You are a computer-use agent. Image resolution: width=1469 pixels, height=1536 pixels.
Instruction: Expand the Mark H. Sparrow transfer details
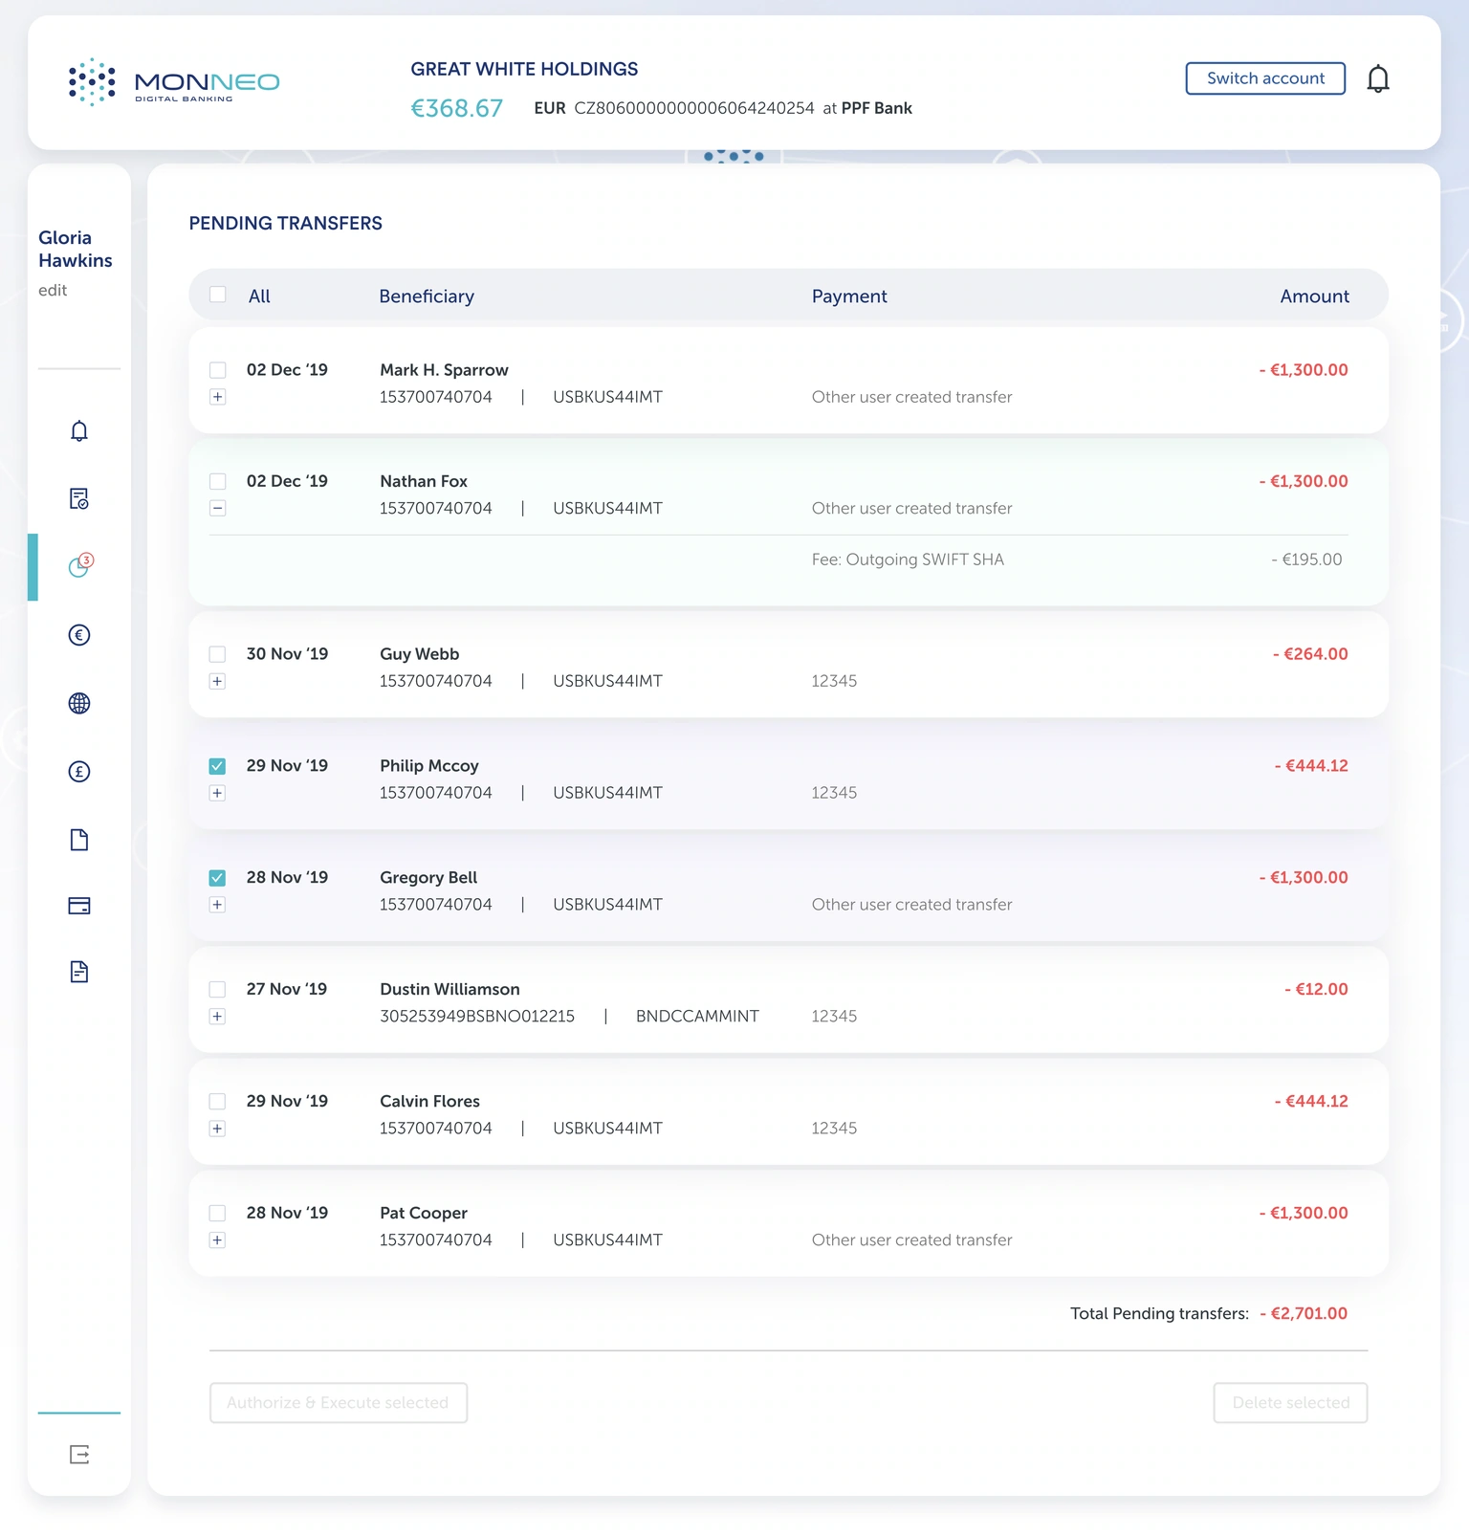(218, 397)
